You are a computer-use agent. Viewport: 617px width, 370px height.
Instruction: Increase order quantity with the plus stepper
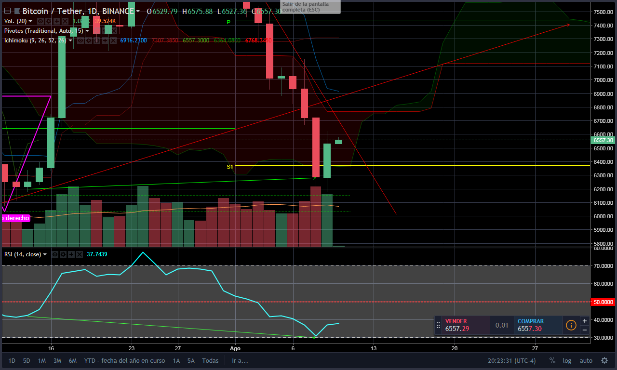coord(584,320)
